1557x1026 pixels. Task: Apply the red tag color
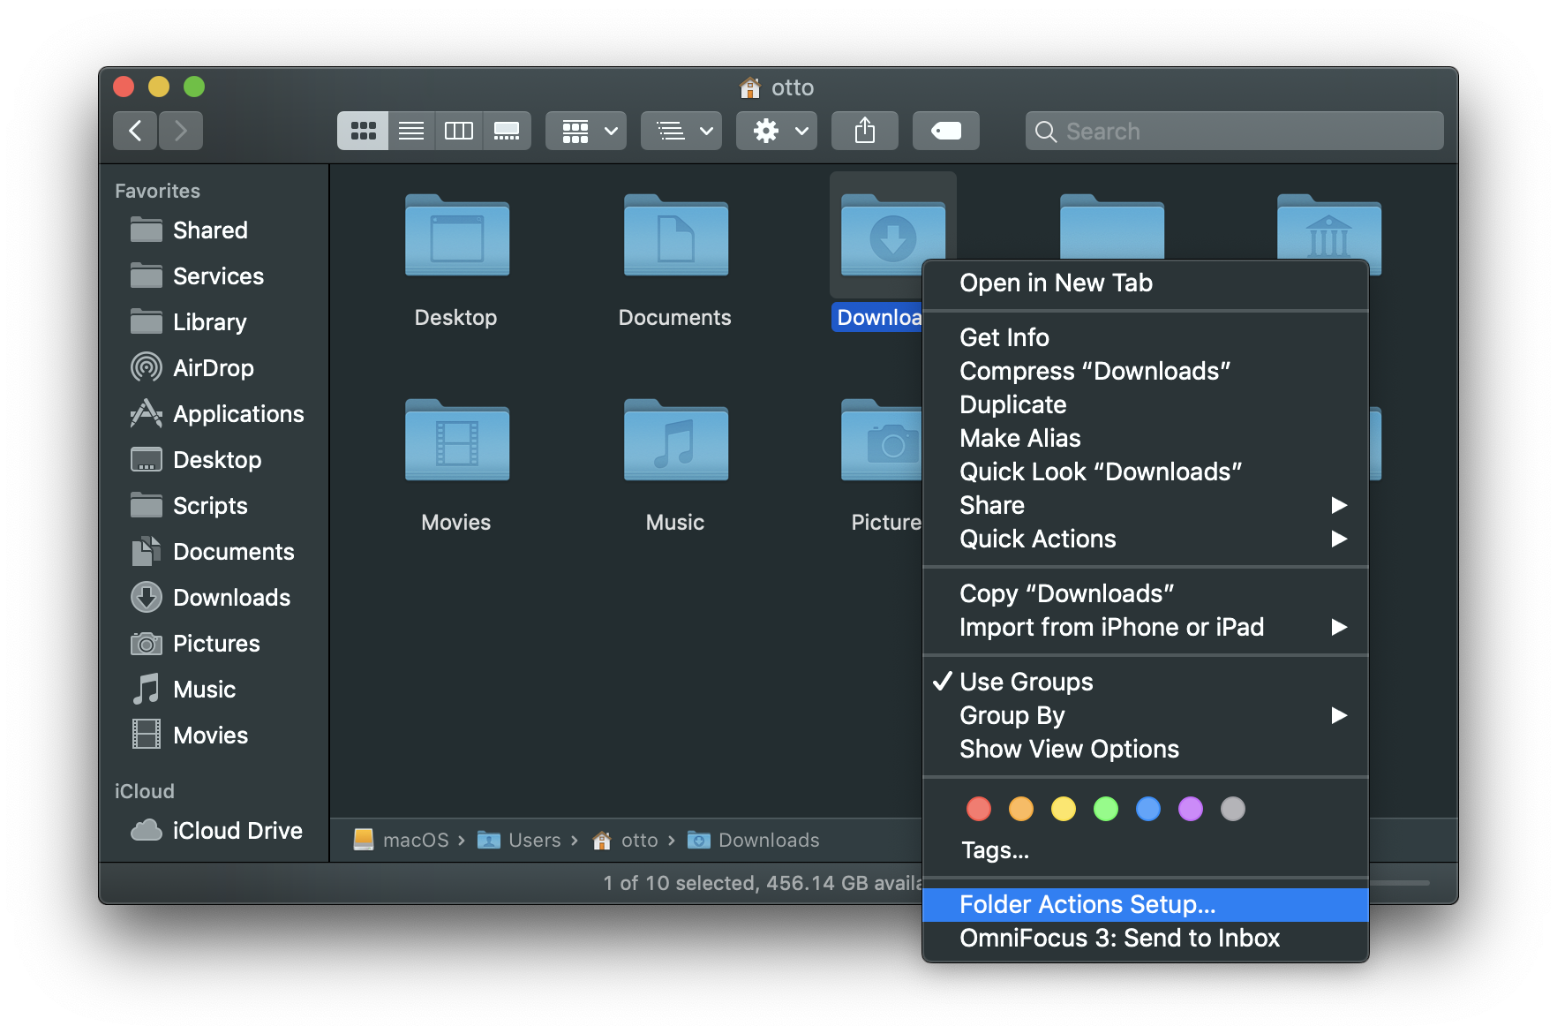pyautogui.click(x=978, y=808)
